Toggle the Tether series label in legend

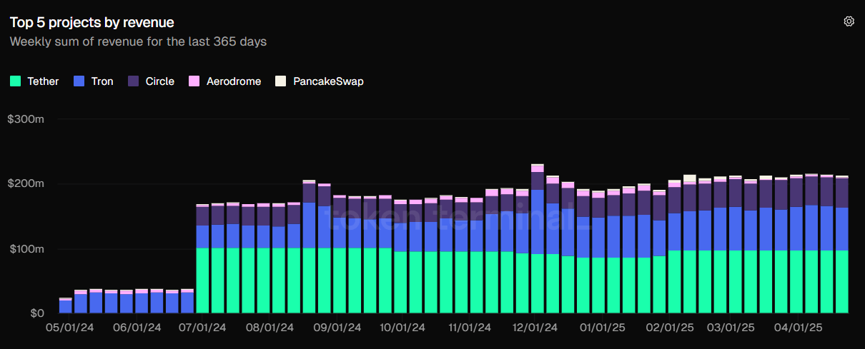pos(43,81)
